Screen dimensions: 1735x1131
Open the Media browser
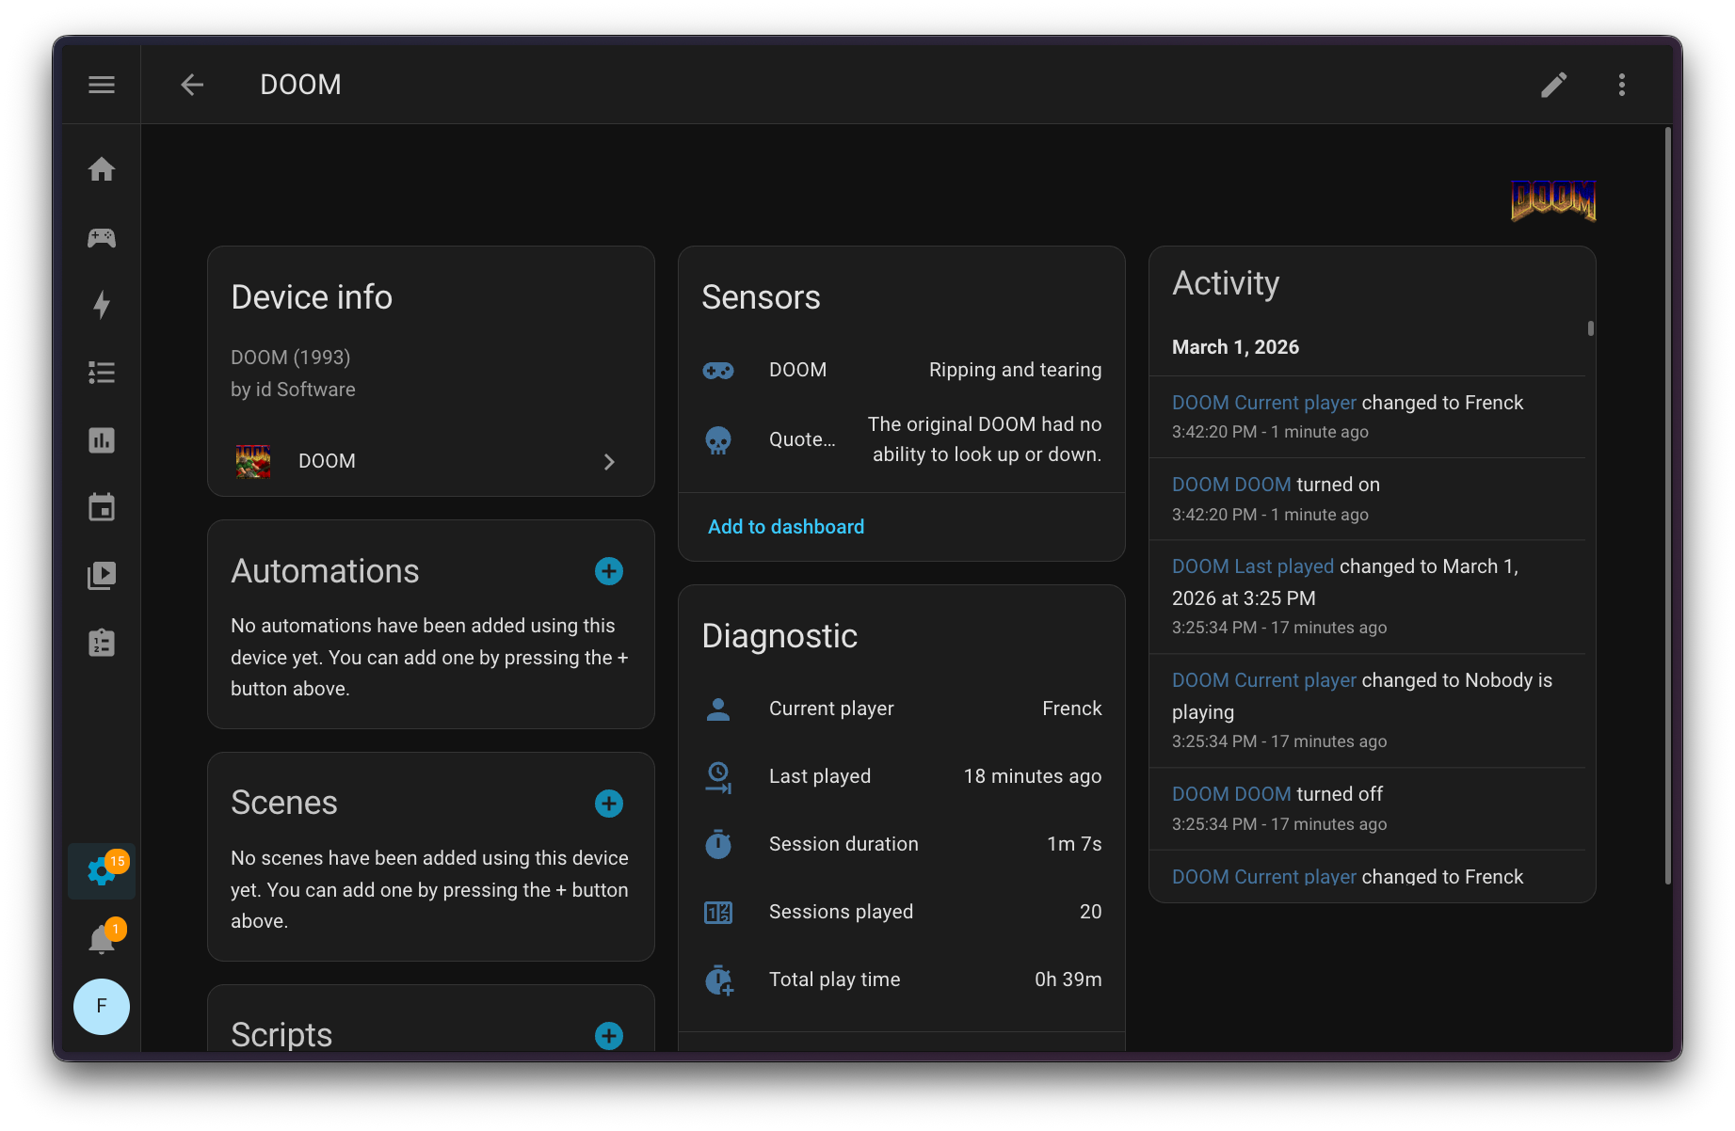pyautogui.click(x=101, y=575)
